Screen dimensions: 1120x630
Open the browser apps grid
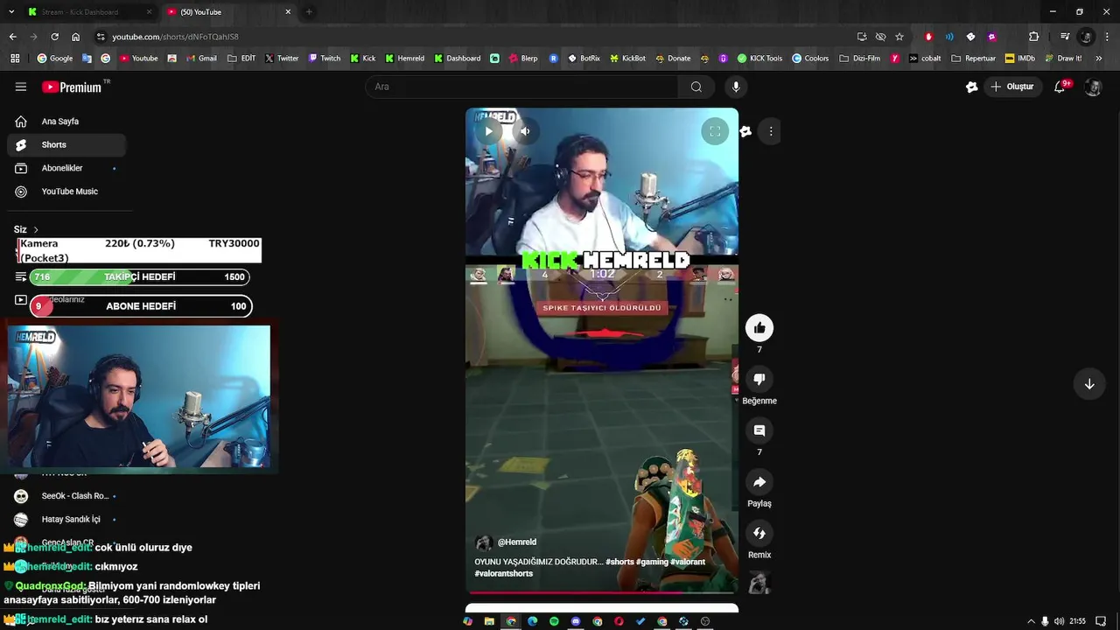tap(15, 59)
